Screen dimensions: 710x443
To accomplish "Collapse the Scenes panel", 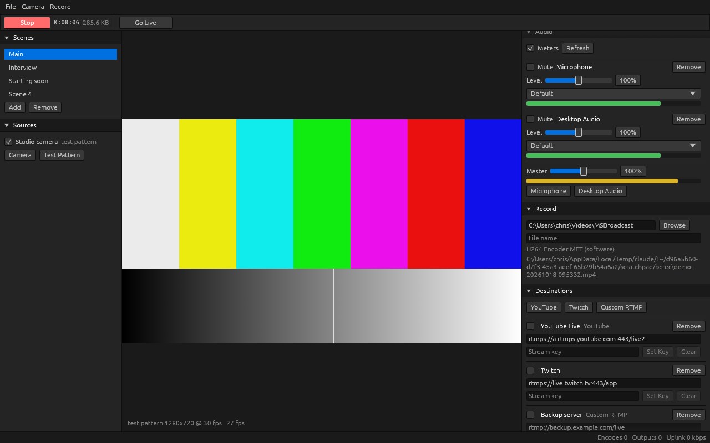I will [x=7, y=38].
